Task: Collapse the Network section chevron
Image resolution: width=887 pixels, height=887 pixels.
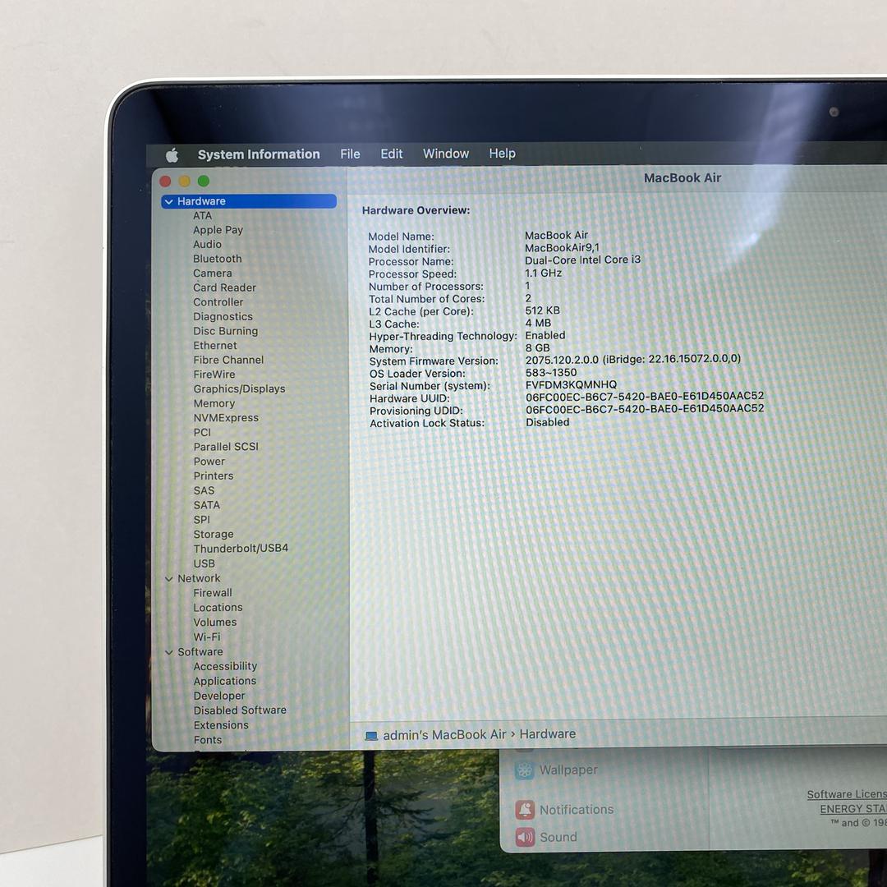Action: (x=168, y=579)
